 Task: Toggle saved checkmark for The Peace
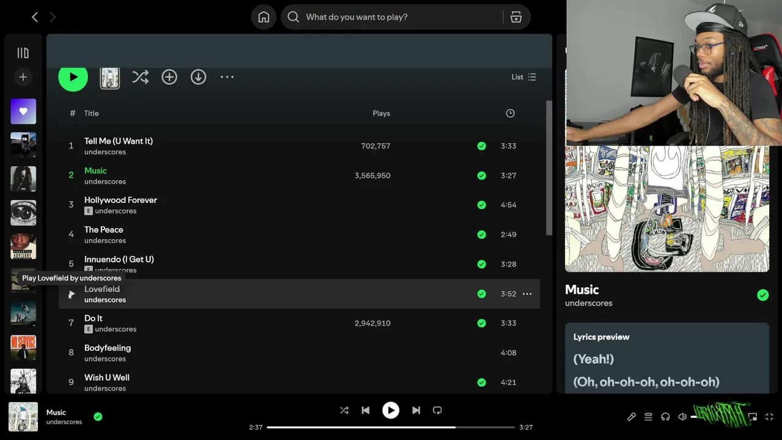point(481,235)
